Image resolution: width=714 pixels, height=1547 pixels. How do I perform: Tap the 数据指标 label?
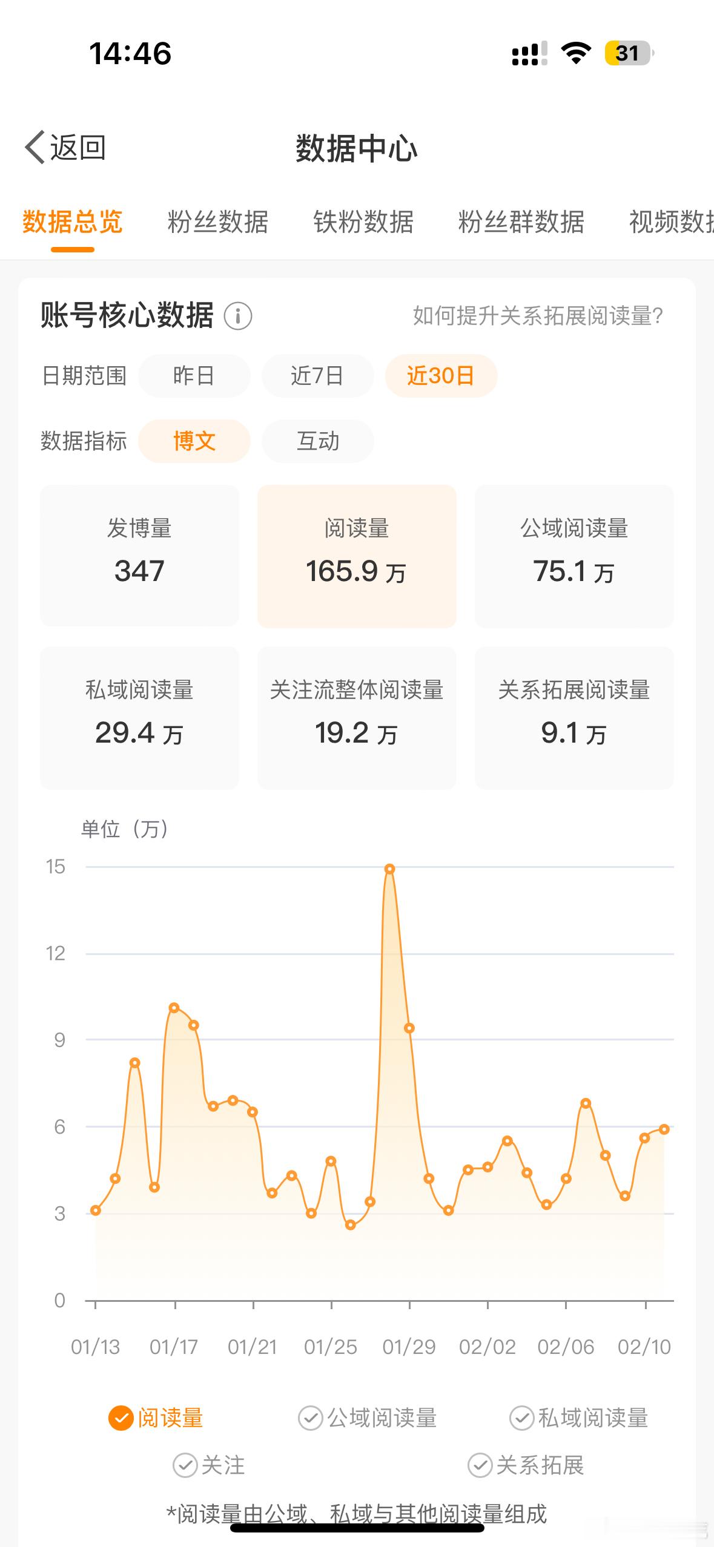point(84,441)
